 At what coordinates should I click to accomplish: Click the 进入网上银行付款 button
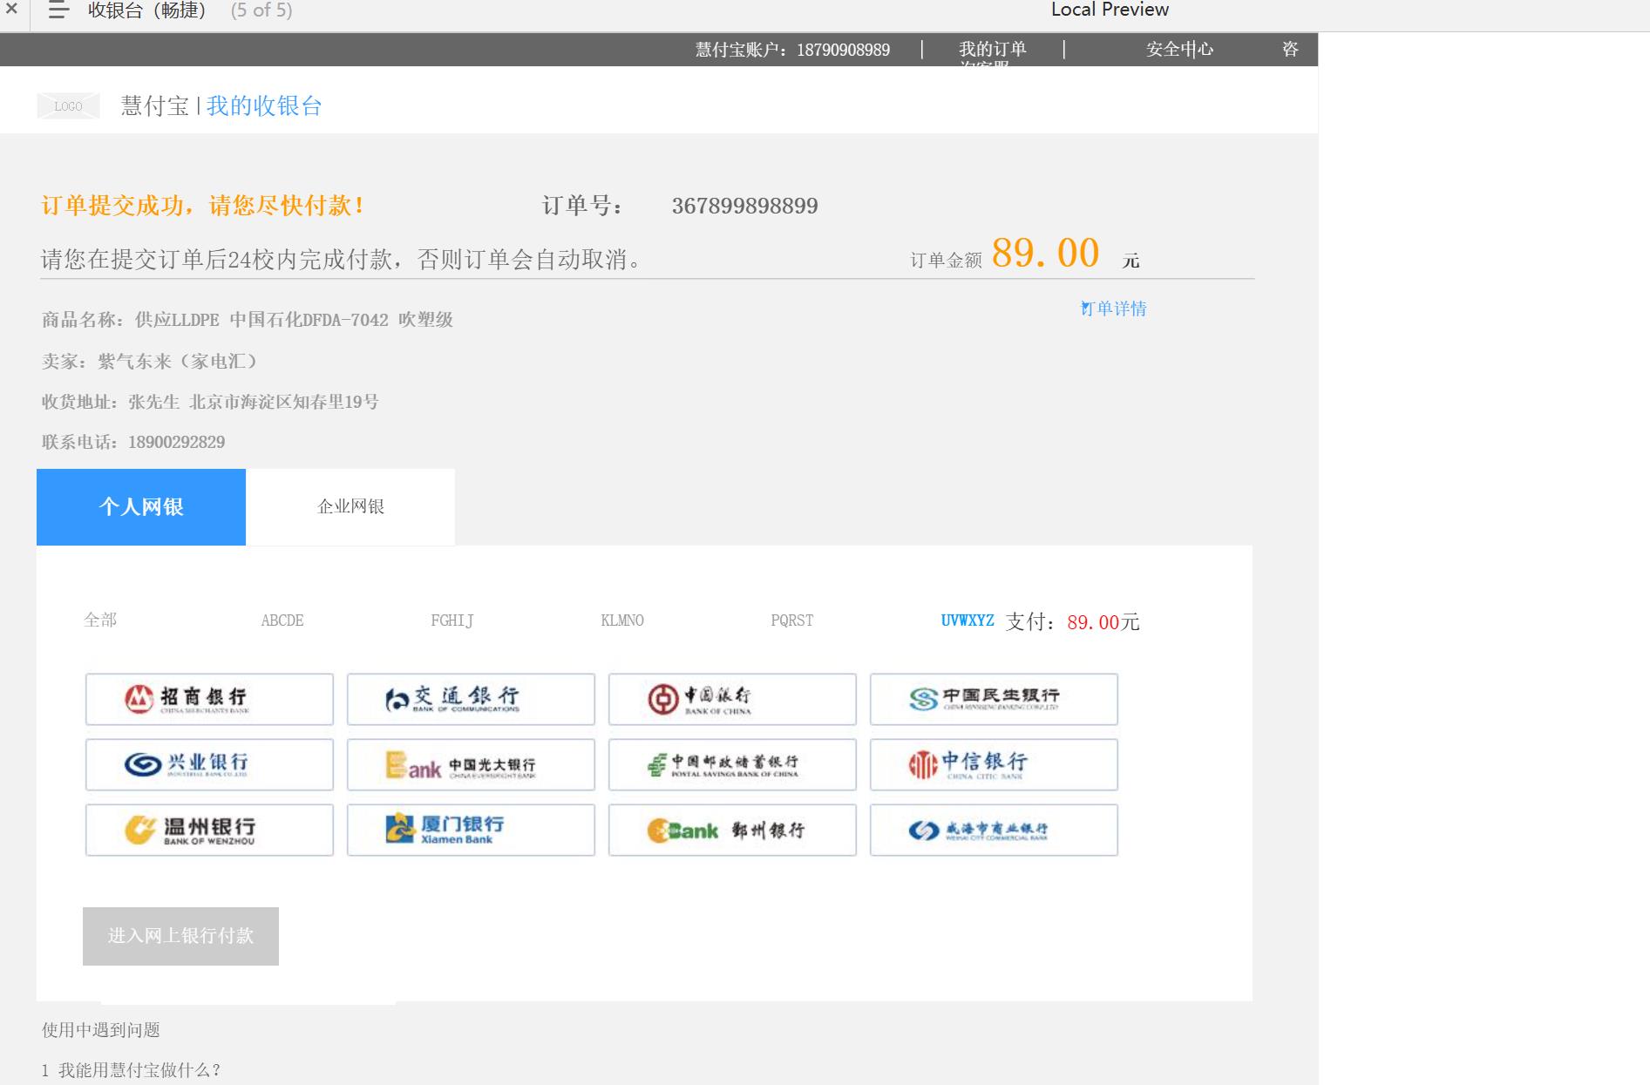point(180,936)
